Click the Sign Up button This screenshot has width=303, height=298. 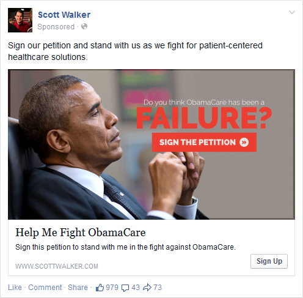[x=269, y=261]
